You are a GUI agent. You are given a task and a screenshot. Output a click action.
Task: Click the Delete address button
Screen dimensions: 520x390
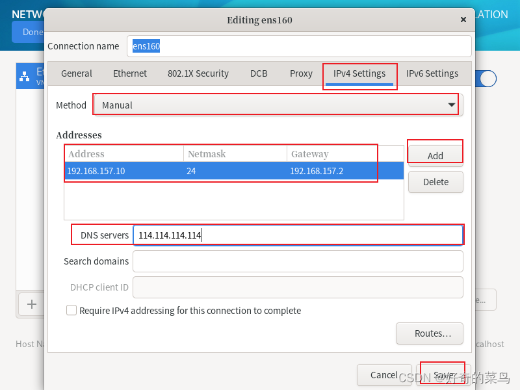click(435, 182)
